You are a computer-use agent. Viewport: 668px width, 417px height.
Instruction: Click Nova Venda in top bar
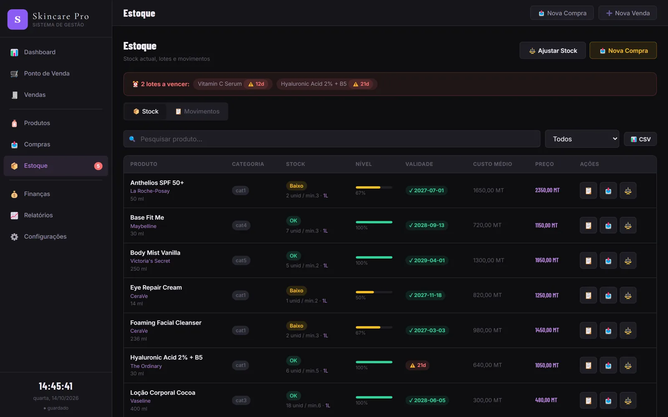(x=628, y=13)
